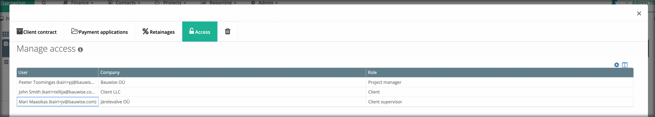Select the Access tab
The width and height of the screenshot is (655, 117).
coord(200,31)
